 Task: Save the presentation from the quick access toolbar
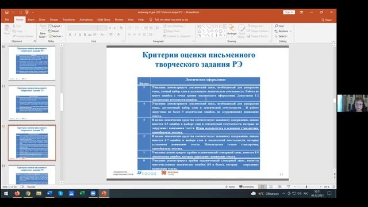[x=7, y=12]
